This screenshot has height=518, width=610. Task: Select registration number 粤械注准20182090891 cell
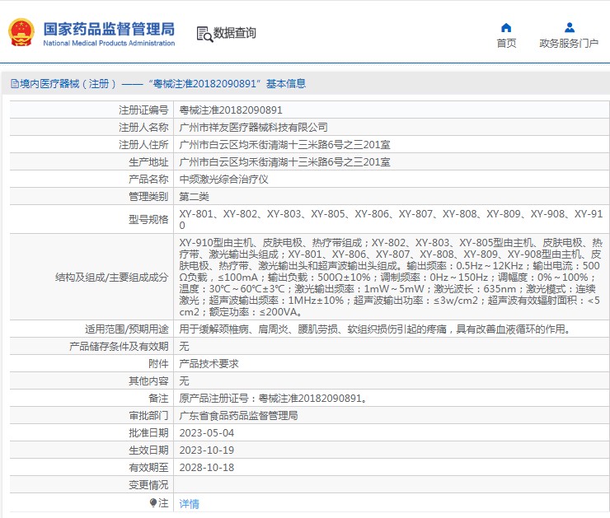[231, 110]
